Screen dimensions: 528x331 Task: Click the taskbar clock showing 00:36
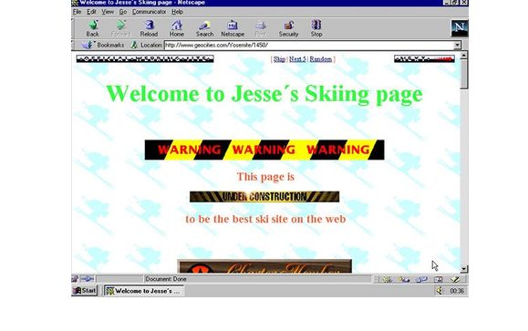tap(457, 291)
